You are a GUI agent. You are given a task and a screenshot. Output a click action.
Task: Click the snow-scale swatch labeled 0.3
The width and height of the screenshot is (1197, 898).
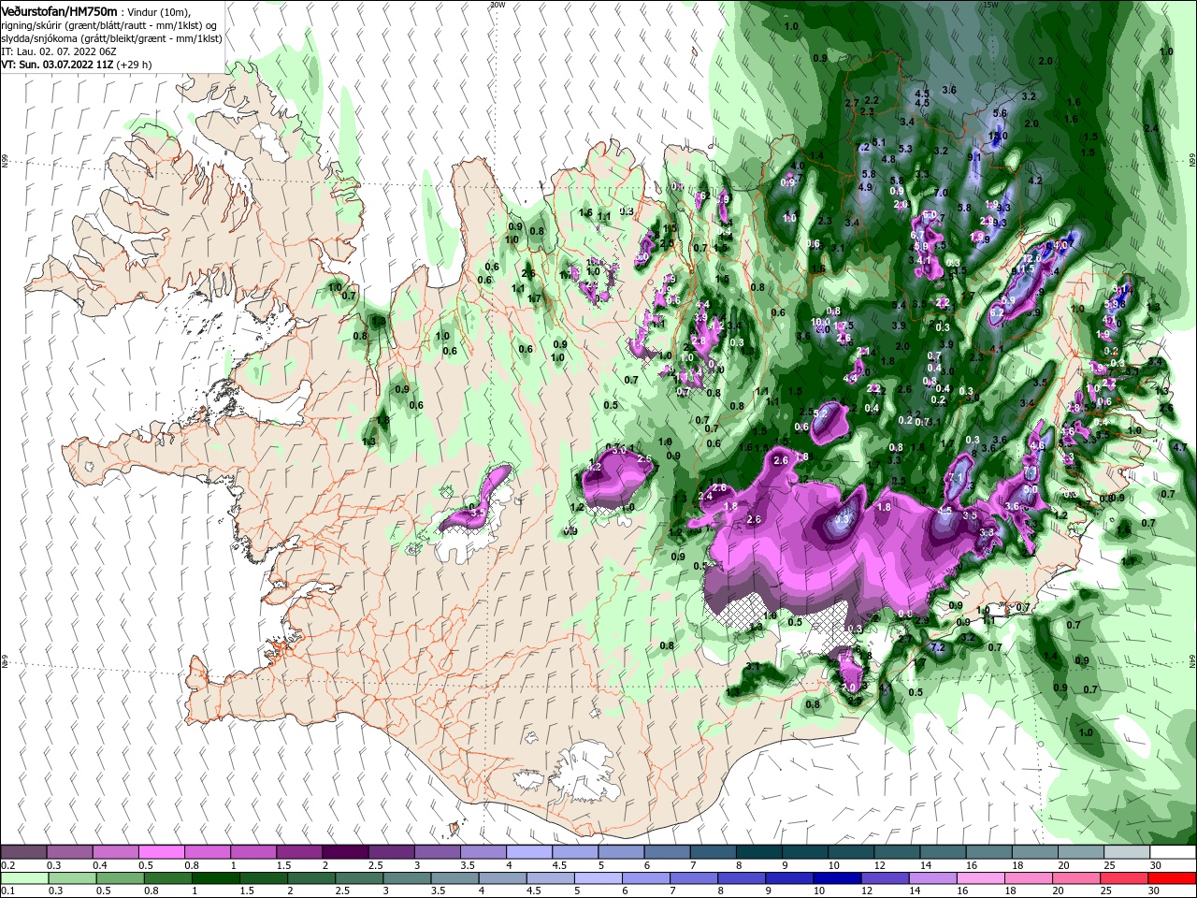point(69,852)
